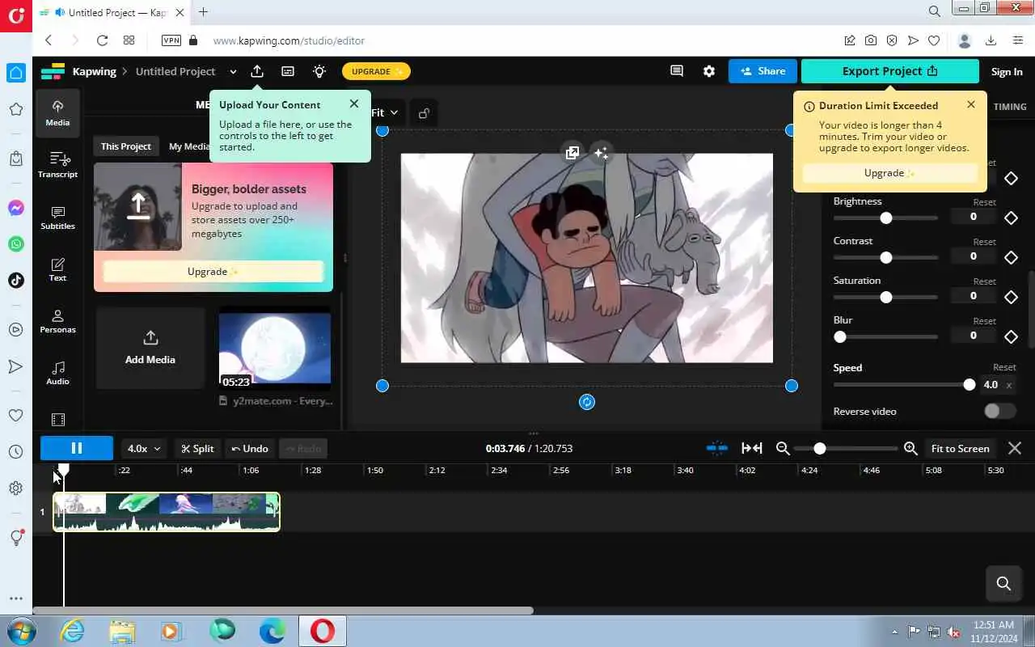The height and width of the screenshot is (647, 1035).
Task: Reset the Brightness value
Action: pyautogui.click(x=984, y=202)
